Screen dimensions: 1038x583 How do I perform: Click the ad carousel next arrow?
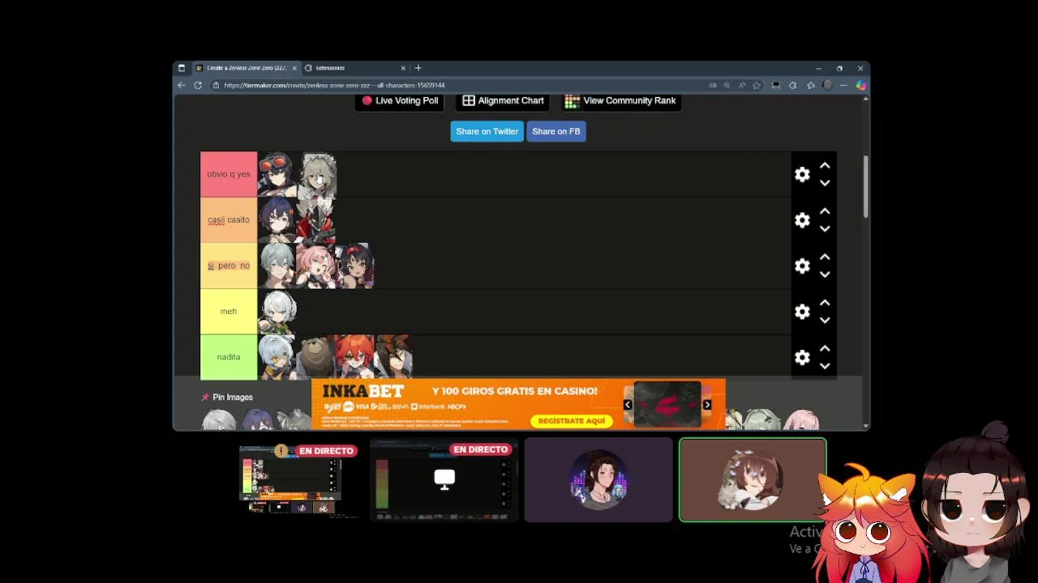pos(706,405)
